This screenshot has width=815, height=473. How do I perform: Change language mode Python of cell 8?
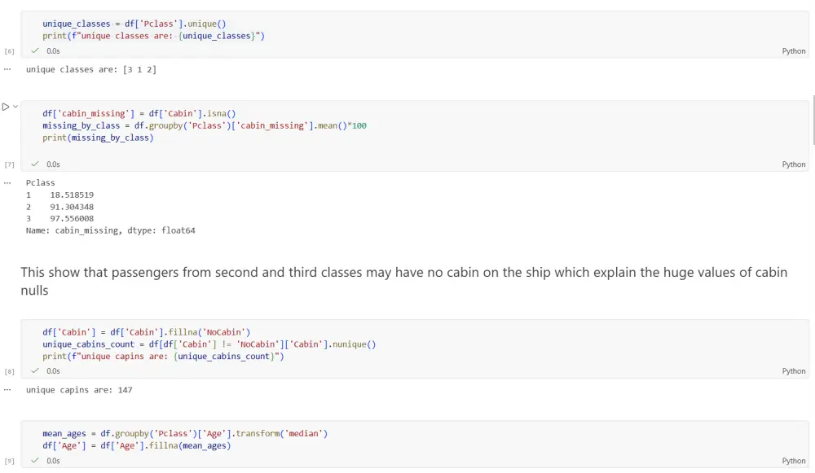coord(793,370)
